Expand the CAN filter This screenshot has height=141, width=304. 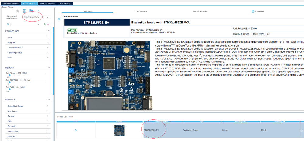47,121
